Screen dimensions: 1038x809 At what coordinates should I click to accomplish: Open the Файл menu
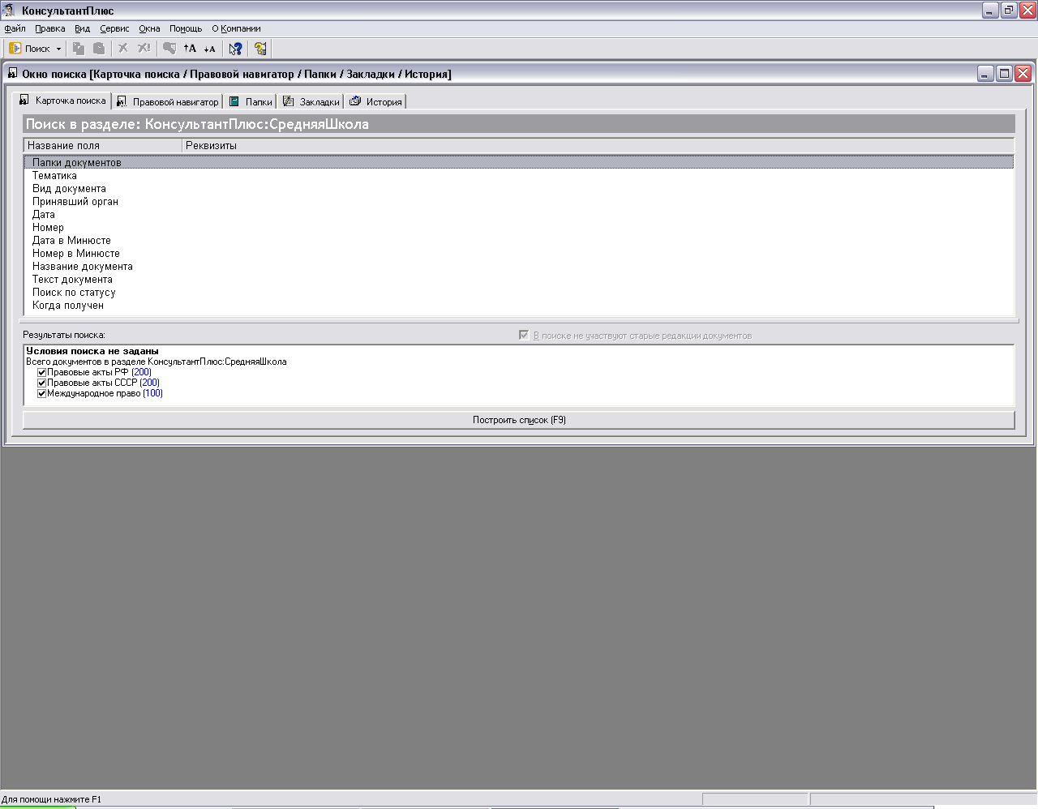pyautogui.click(x=15, y=28)
